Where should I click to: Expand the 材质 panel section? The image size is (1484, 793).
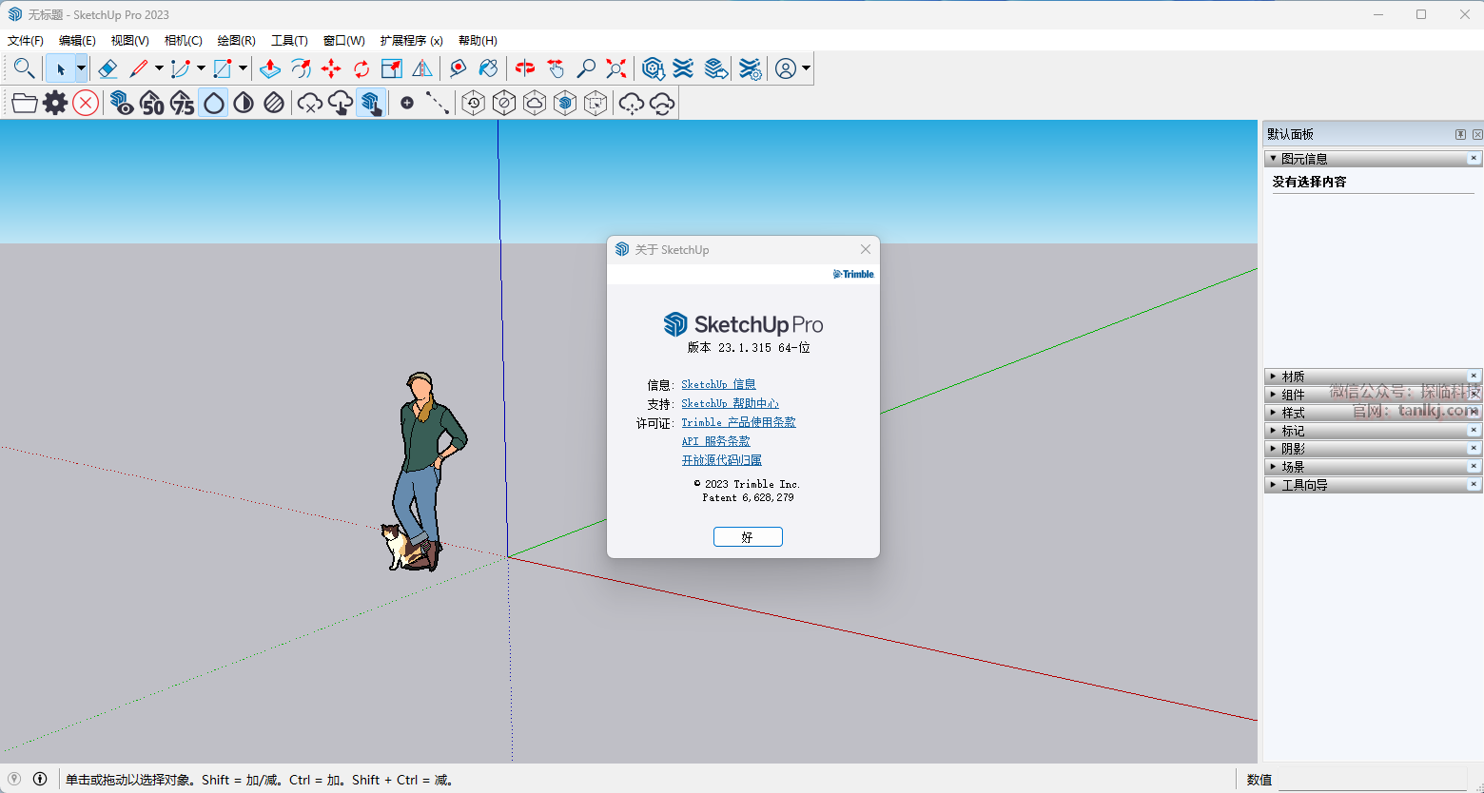pos(1293,377)
